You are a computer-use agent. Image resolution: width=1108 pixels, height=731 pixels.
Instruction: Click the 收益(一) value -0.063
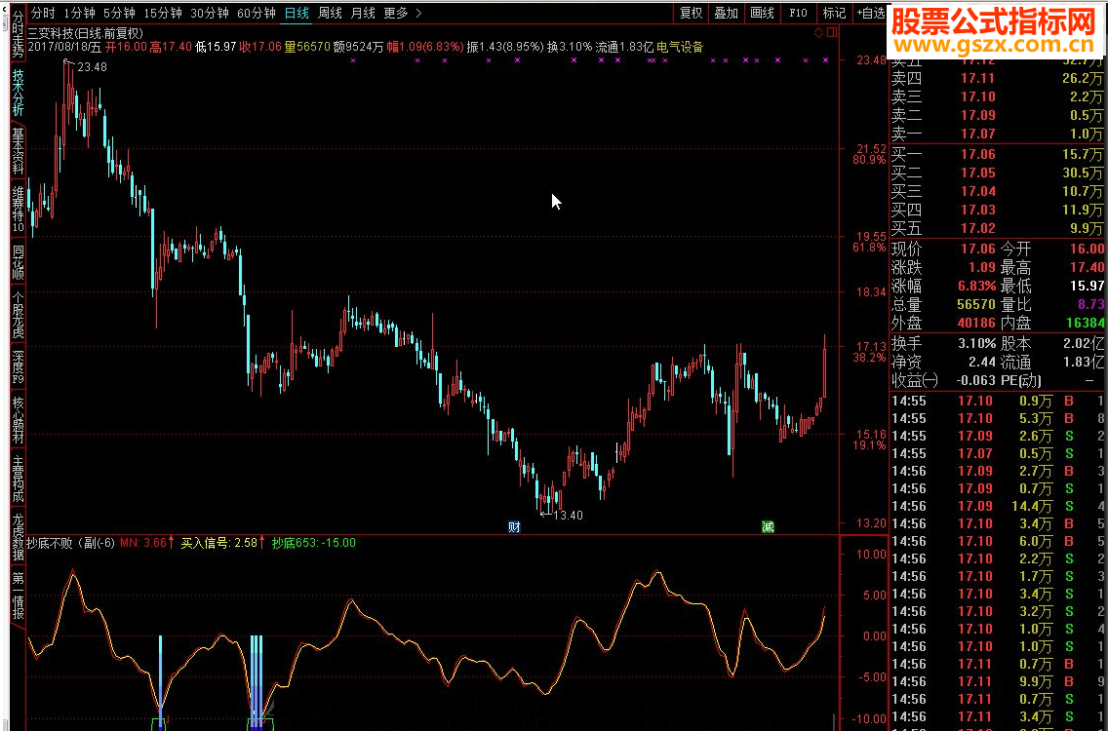point(976,381)
